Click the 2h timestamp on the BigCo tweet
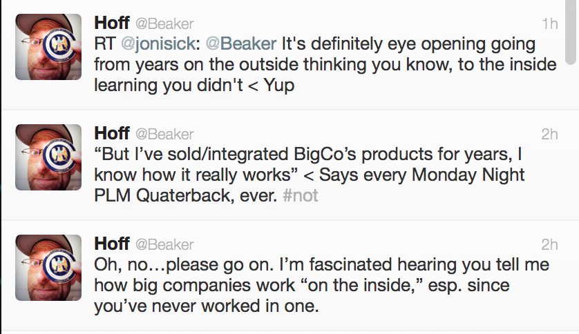The height and width of the screenshot is (334, 579). 549,134
